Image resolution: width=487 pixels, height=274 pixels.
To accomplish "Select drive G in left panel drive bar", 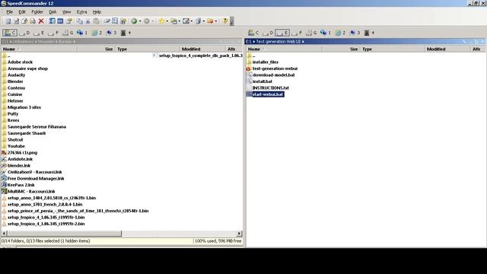I will click(x=68, y=33).
